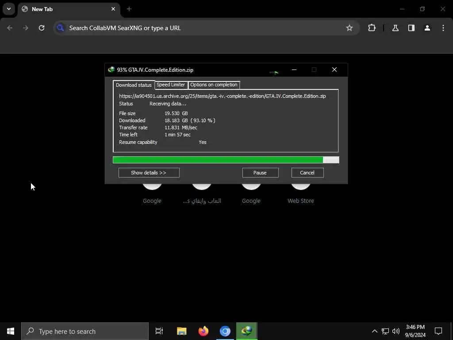Viewport: 453px width, 340px height.
Task: Open File Explorer from taskbar
Action: click(182, 331)
